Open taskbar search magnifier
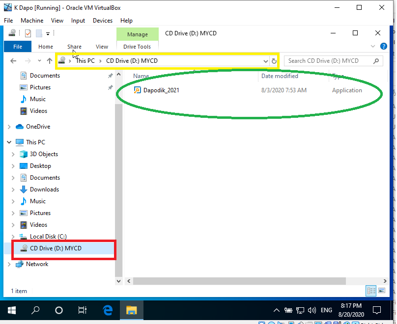 (x=35, y=310)
